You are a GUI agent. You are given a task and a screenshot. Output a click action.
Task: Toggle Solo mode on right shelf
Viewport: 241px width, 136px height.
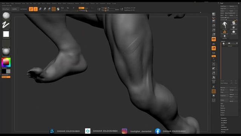tap(214, 96)
